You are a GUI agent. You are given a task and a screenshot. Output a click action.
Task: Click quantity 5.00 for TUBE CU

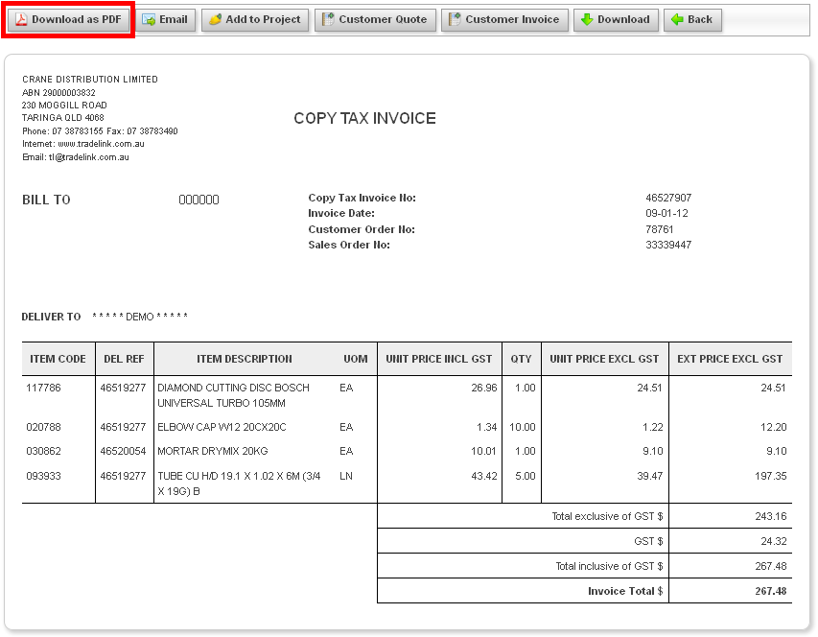(x=526, y=476)
